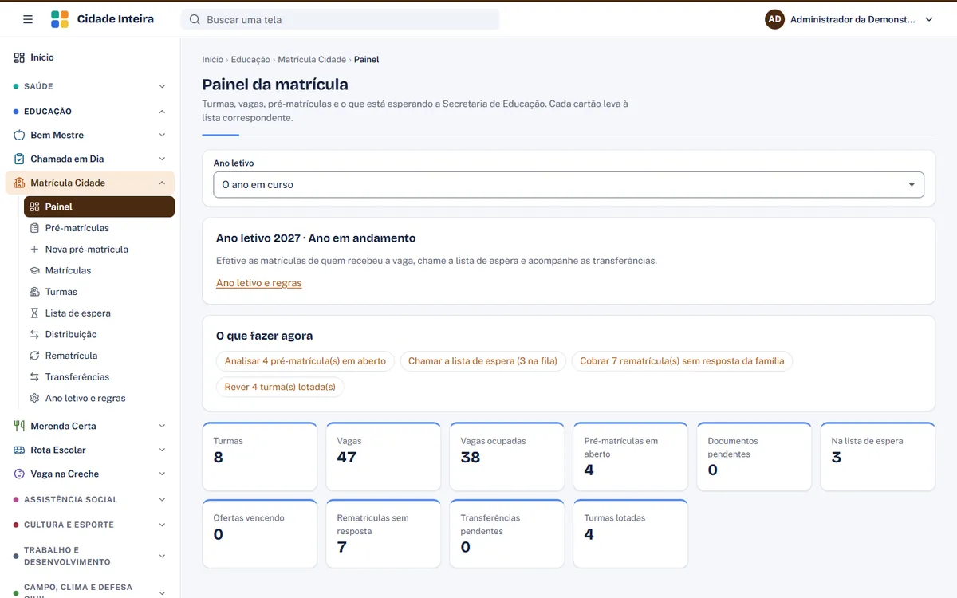Click the Turmas sidebar icon

(x=34, y=292)
